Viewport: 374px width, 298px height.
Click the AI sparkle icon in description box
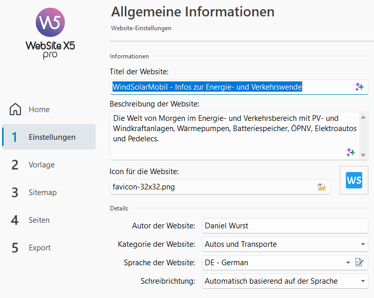[x=351, y=152]
